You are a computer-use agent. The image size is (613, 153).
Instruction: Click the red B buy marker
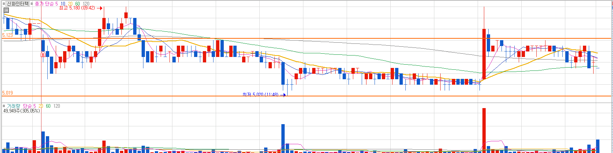[43, 55]
